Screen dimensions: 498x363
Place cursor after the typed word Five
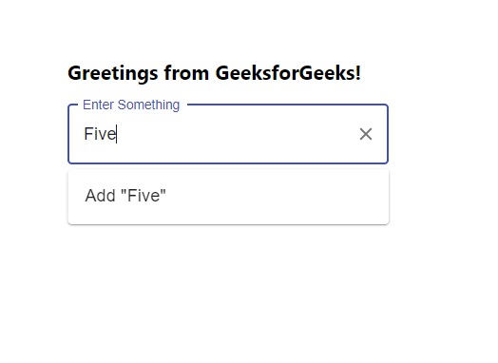(x=117, y=134)
